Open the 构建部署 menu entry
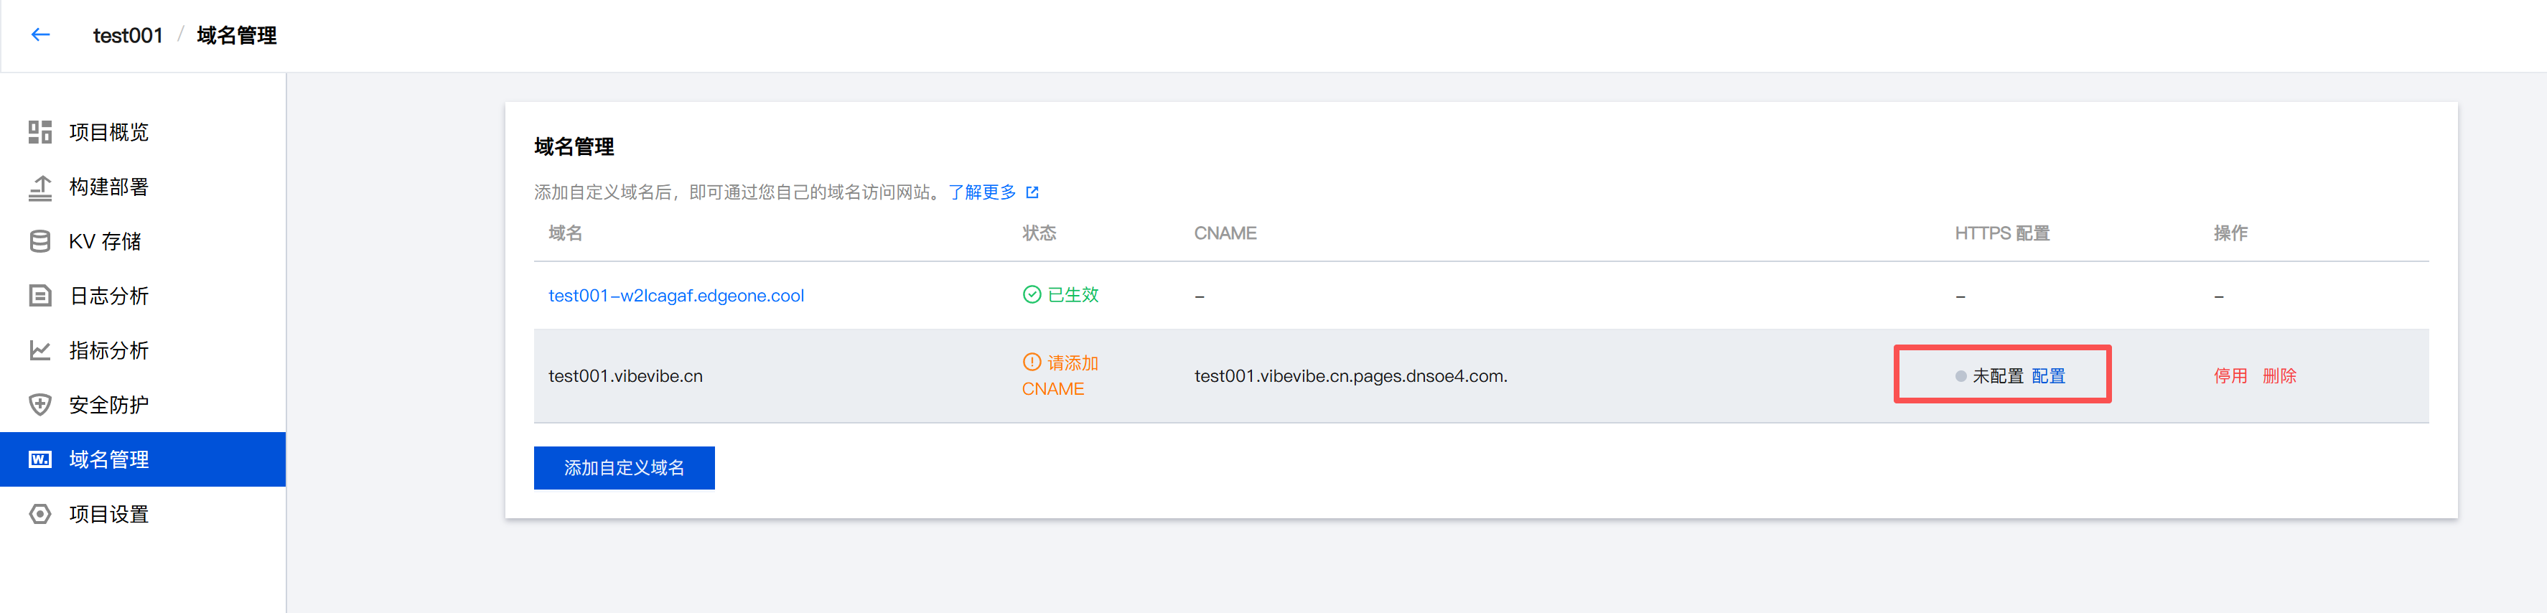The image size is (2547, 613). coord(109,187)
